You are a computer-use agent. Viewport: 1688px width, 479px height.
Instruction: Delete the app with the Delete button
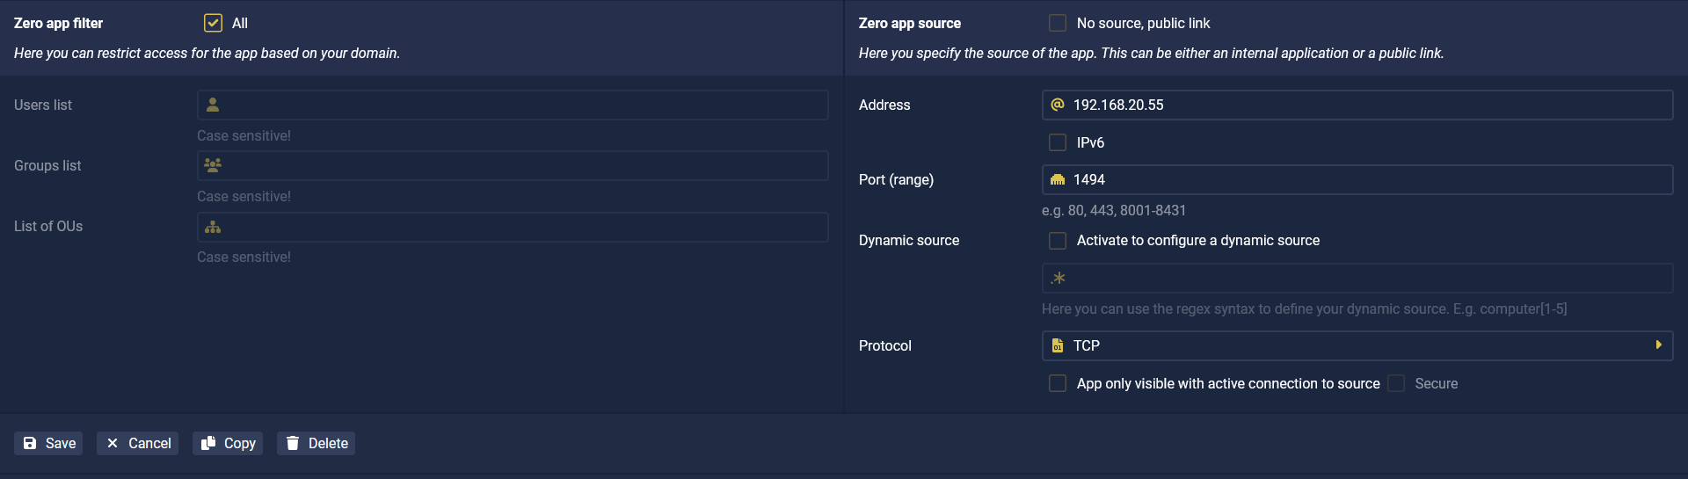pyautogui.click(x=316, y=443)
